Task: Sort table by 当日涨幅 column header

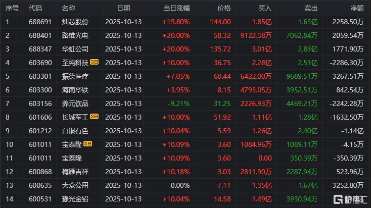Action: tap(176, 8)
